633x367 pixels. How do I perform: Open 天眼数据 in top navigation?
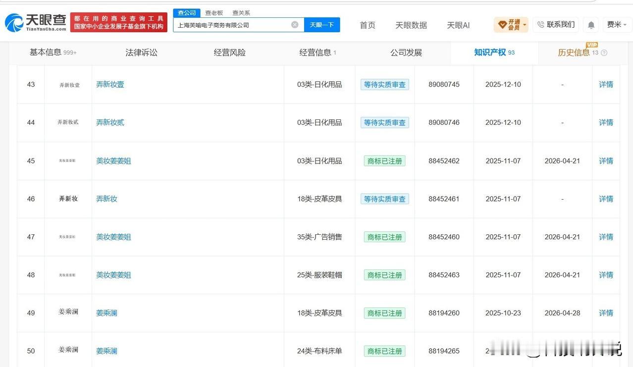click(411, 25)
